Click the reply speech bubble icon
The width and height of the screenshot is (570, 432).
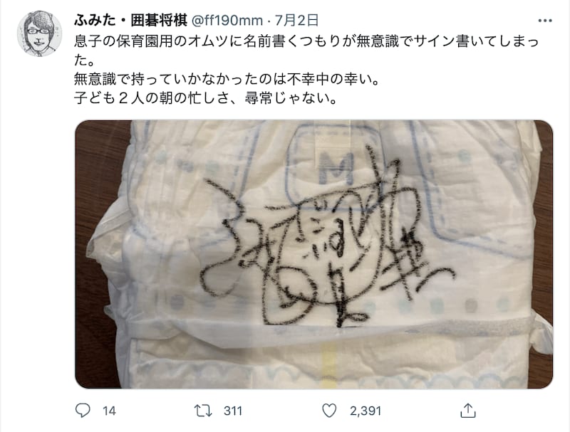pyautogui.click(x=83, y=410)
